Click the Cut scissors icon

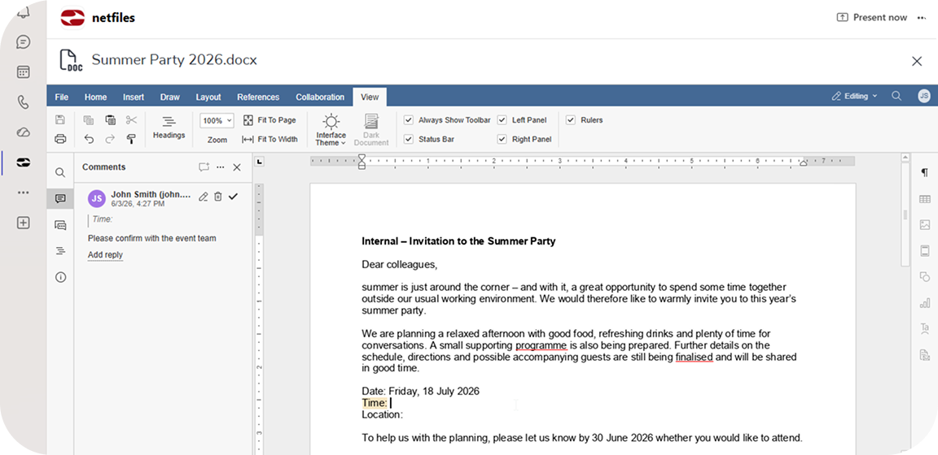132,120
